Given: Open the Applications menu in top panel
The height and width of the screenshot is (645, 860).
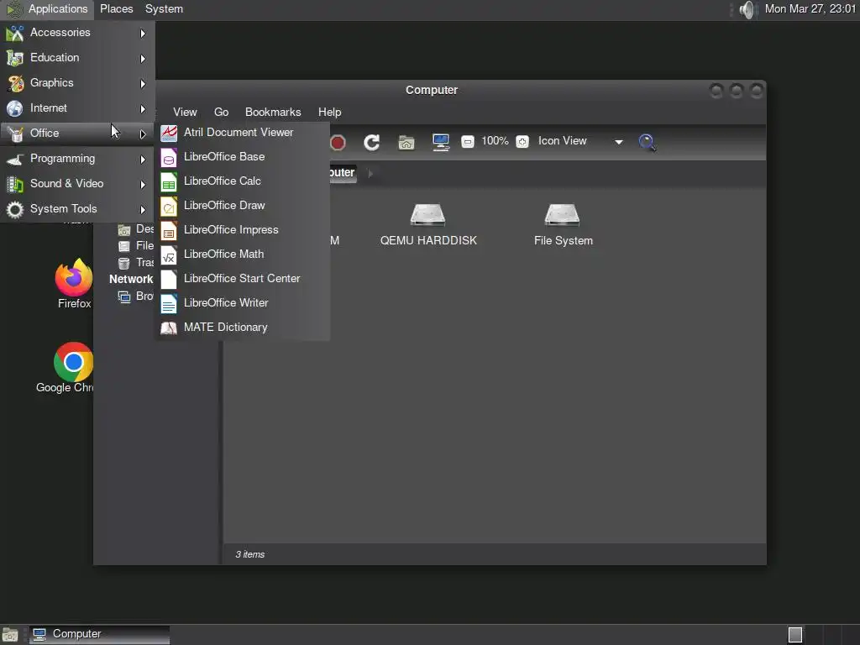Looking at the screenshot, I should click(47, 9).
